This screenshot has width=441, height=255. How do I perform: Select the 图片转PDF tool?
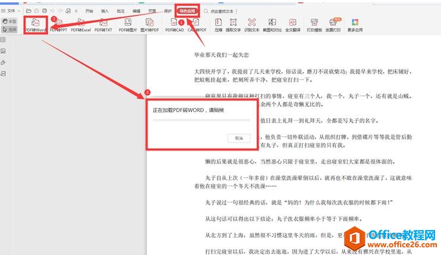[x=150, y=25]
